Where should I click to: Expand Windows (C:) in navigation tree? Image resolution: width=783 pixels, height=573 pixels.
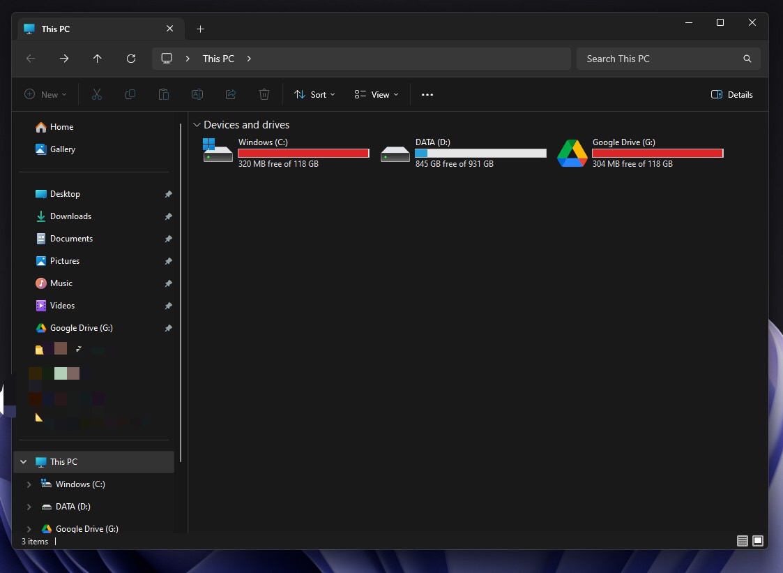tap(29, 484)
